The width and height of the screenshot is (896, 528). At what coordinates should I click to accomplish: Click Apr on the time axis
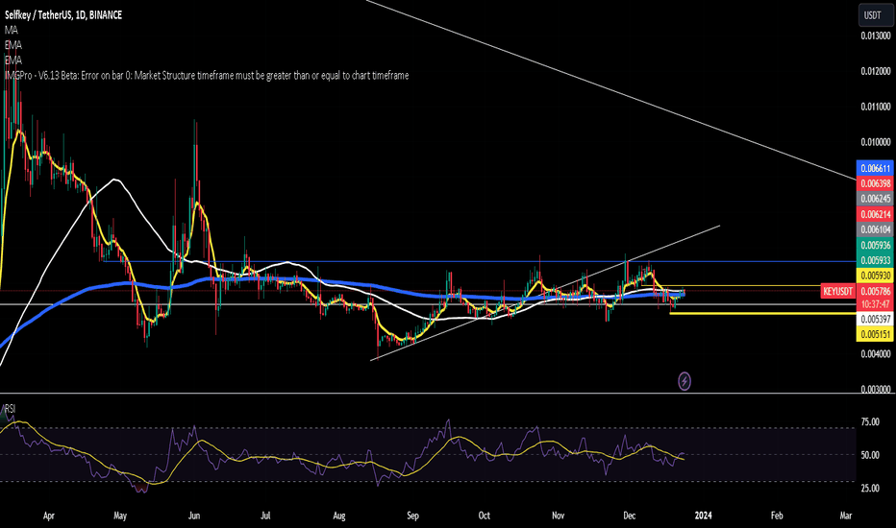[49, 516]
